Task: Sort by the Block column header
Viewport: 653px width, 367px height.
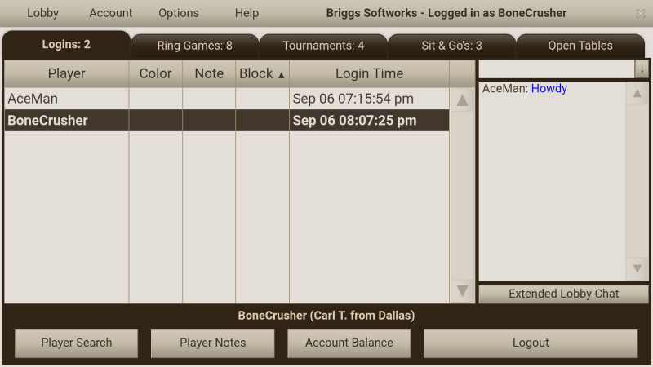Action: click(262, 73)
